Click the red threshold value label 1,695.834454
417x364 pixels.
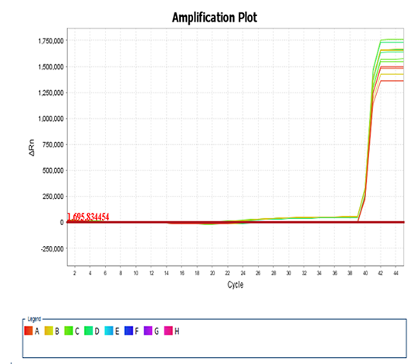tap(88, 217)
